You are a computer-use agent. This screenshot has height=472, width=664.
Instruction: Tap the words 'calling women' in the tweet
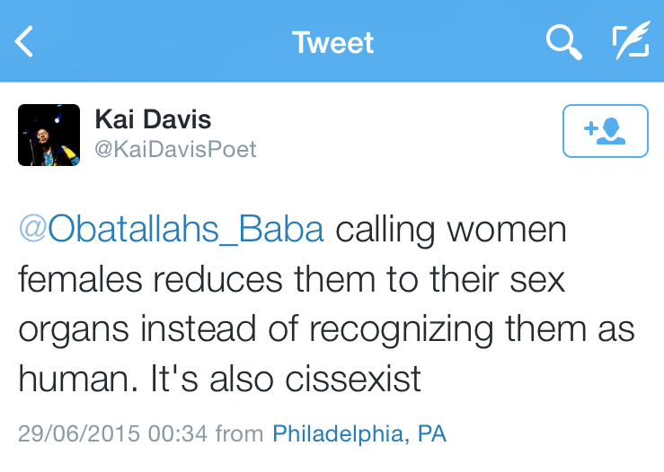451,230
